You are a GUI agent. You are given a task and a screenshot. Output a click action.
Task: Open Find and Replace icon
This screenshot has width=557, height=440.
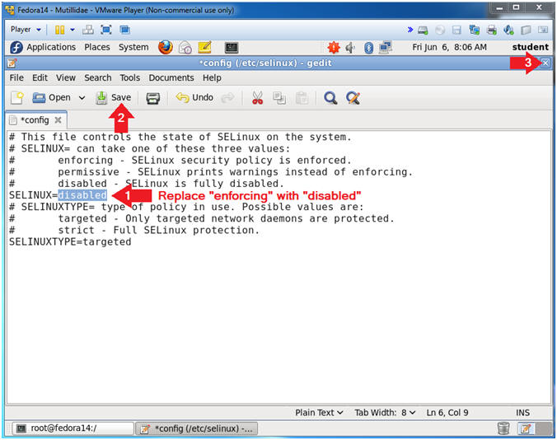(x=353, y=98)
